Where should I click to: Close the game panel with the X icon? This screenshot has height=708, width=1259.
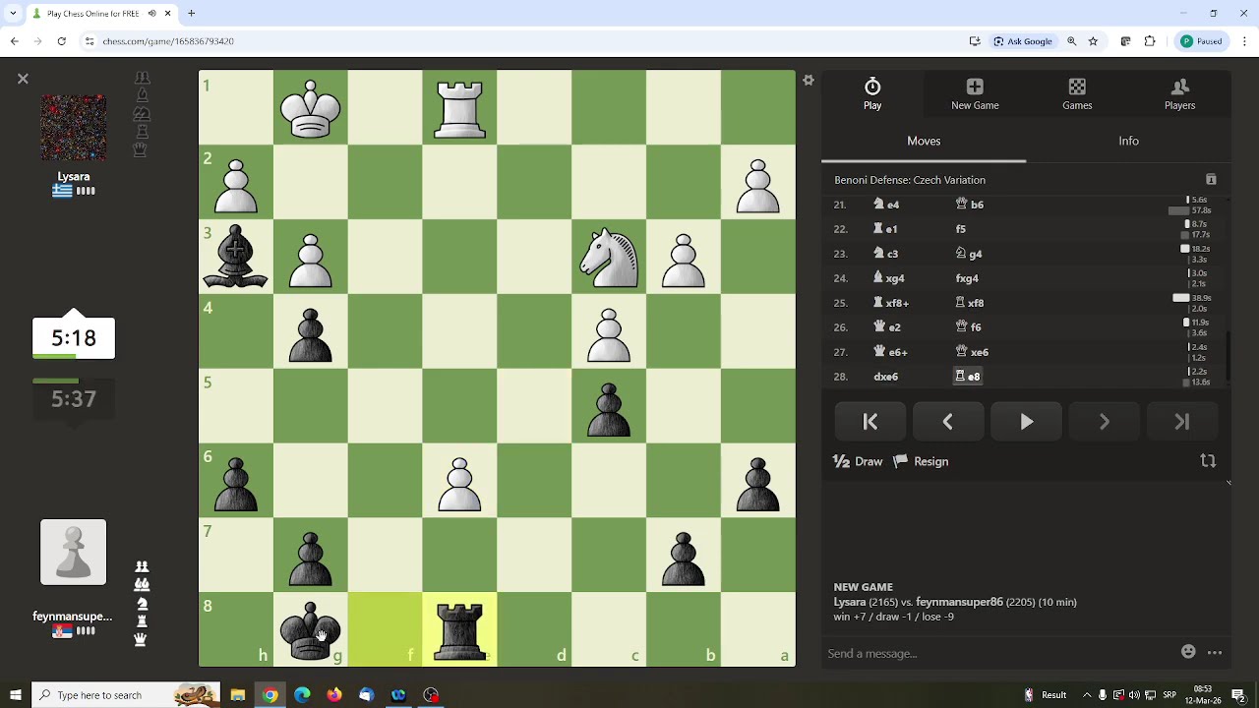click(23, 79)
